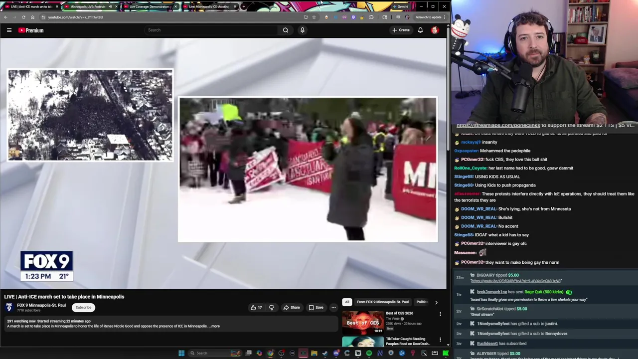Viewport: 638px width, 359px height.
Task: Go back in browser history
Action: tap(5, 17)
